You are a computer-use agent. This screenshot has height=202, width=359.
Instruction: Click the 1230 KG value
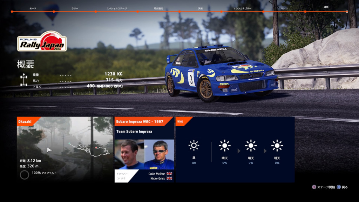click(x=113, y=74)
